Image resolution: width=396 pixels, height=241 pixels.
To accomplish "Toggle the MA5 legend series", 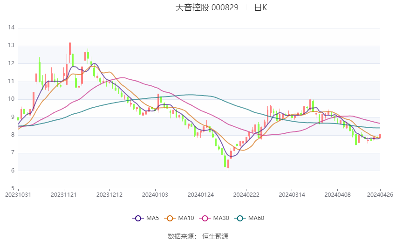I will 146,218.
